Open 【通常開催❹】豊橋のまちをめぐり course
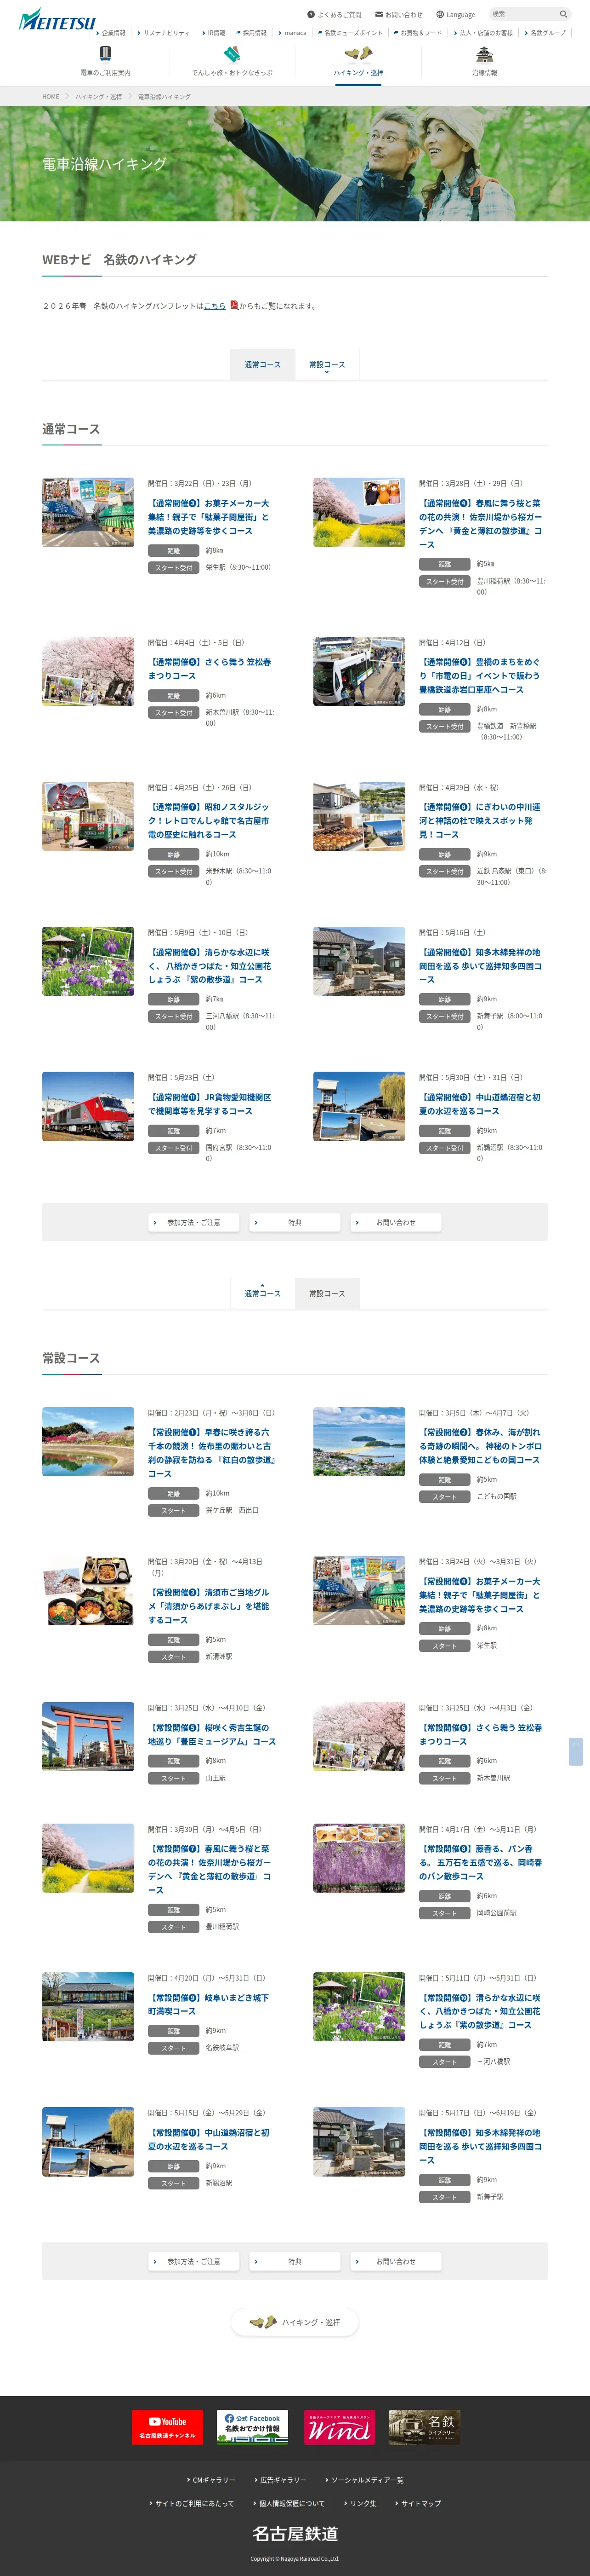The width and height of the screenshot is (590, 2576). pos(480,676)
